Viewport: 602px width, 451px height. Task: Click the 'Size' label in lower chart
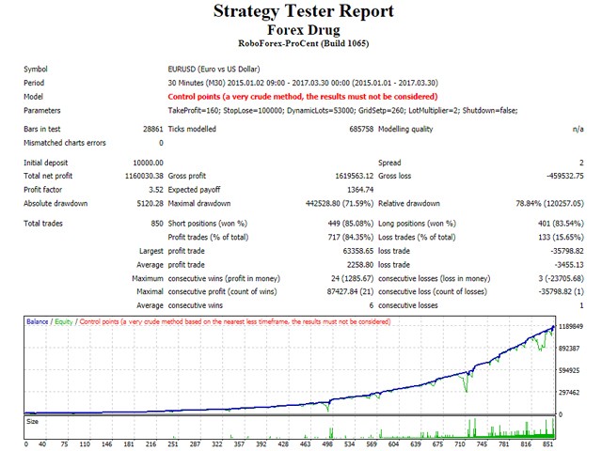(32, 422)
